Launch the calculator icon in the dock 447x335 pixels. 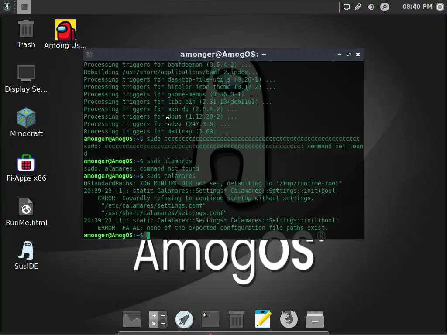click(158, 319)
